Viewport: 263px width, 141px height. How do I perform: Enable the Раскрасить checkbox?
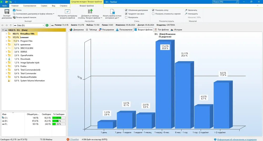click(126, 17)
